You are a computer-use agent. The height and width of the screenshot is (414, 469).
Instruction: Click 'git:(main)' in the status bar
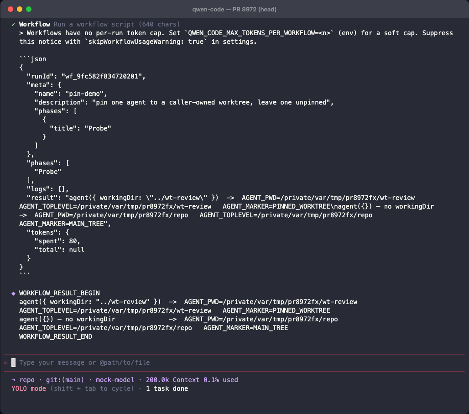click(x=65, y=380)
